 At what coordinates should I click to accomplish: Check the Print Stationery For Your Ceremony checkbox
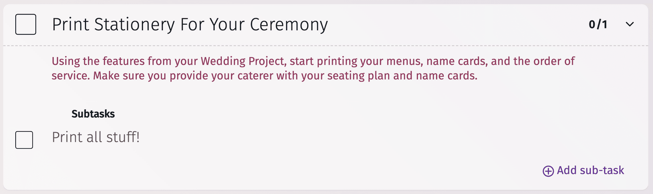(x=26, y=24)
